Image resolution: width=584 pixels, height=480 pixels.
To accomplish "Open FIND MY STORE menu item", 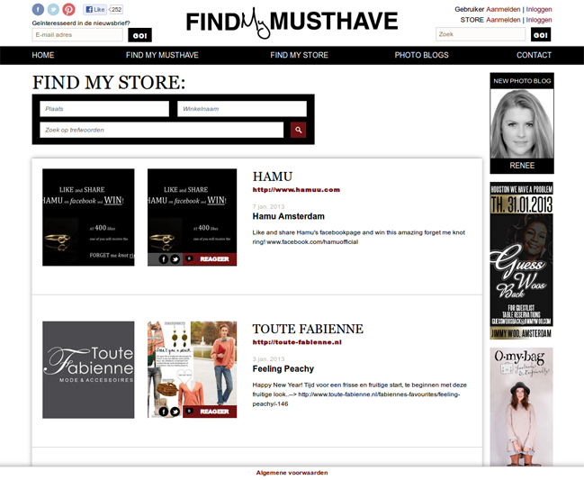I will [299, 55].
